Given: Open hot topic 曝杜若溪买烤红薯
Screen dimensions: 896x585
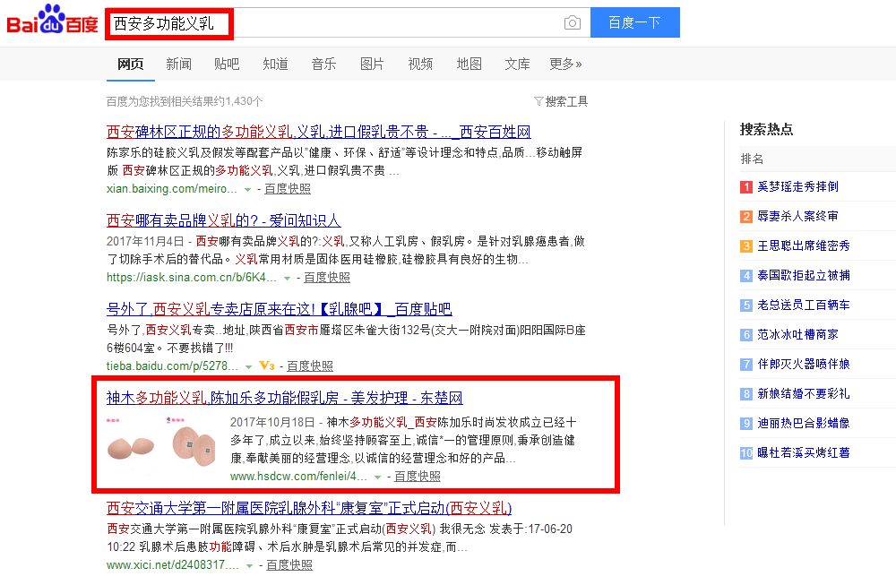Looking at the screenshot, I should tap(804, 453).
